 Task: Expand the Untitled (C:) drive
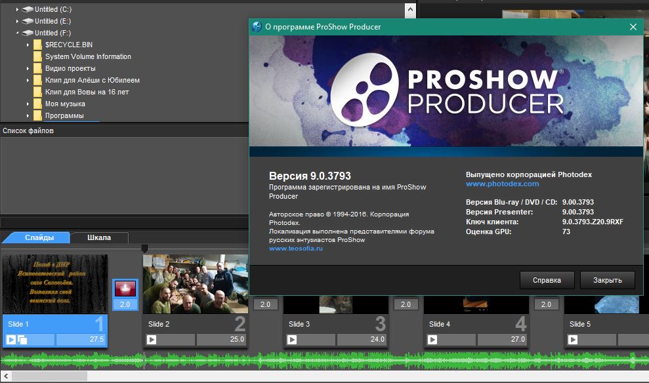17,9
